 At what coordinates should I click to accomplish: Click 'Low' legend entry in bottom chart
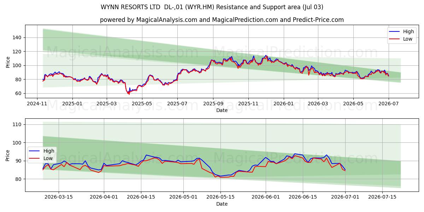tap(48, 158)
